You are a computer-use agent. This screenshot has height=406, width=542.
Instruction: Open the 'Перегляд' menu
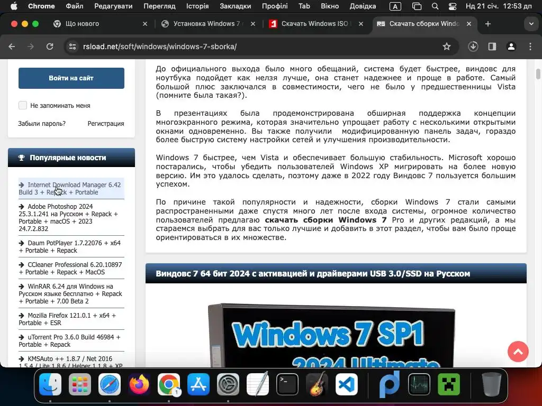[159, 6]
